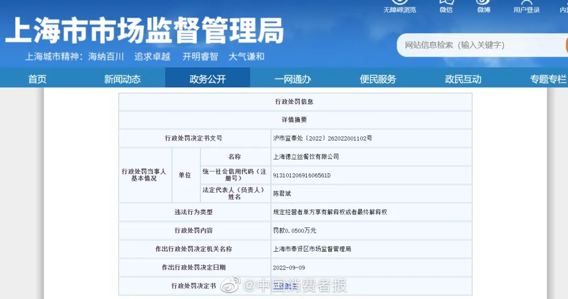Click the 作出行政处罚决定日期 label
The width and height of the screenshot is (568, 299).
pos(194,267)
